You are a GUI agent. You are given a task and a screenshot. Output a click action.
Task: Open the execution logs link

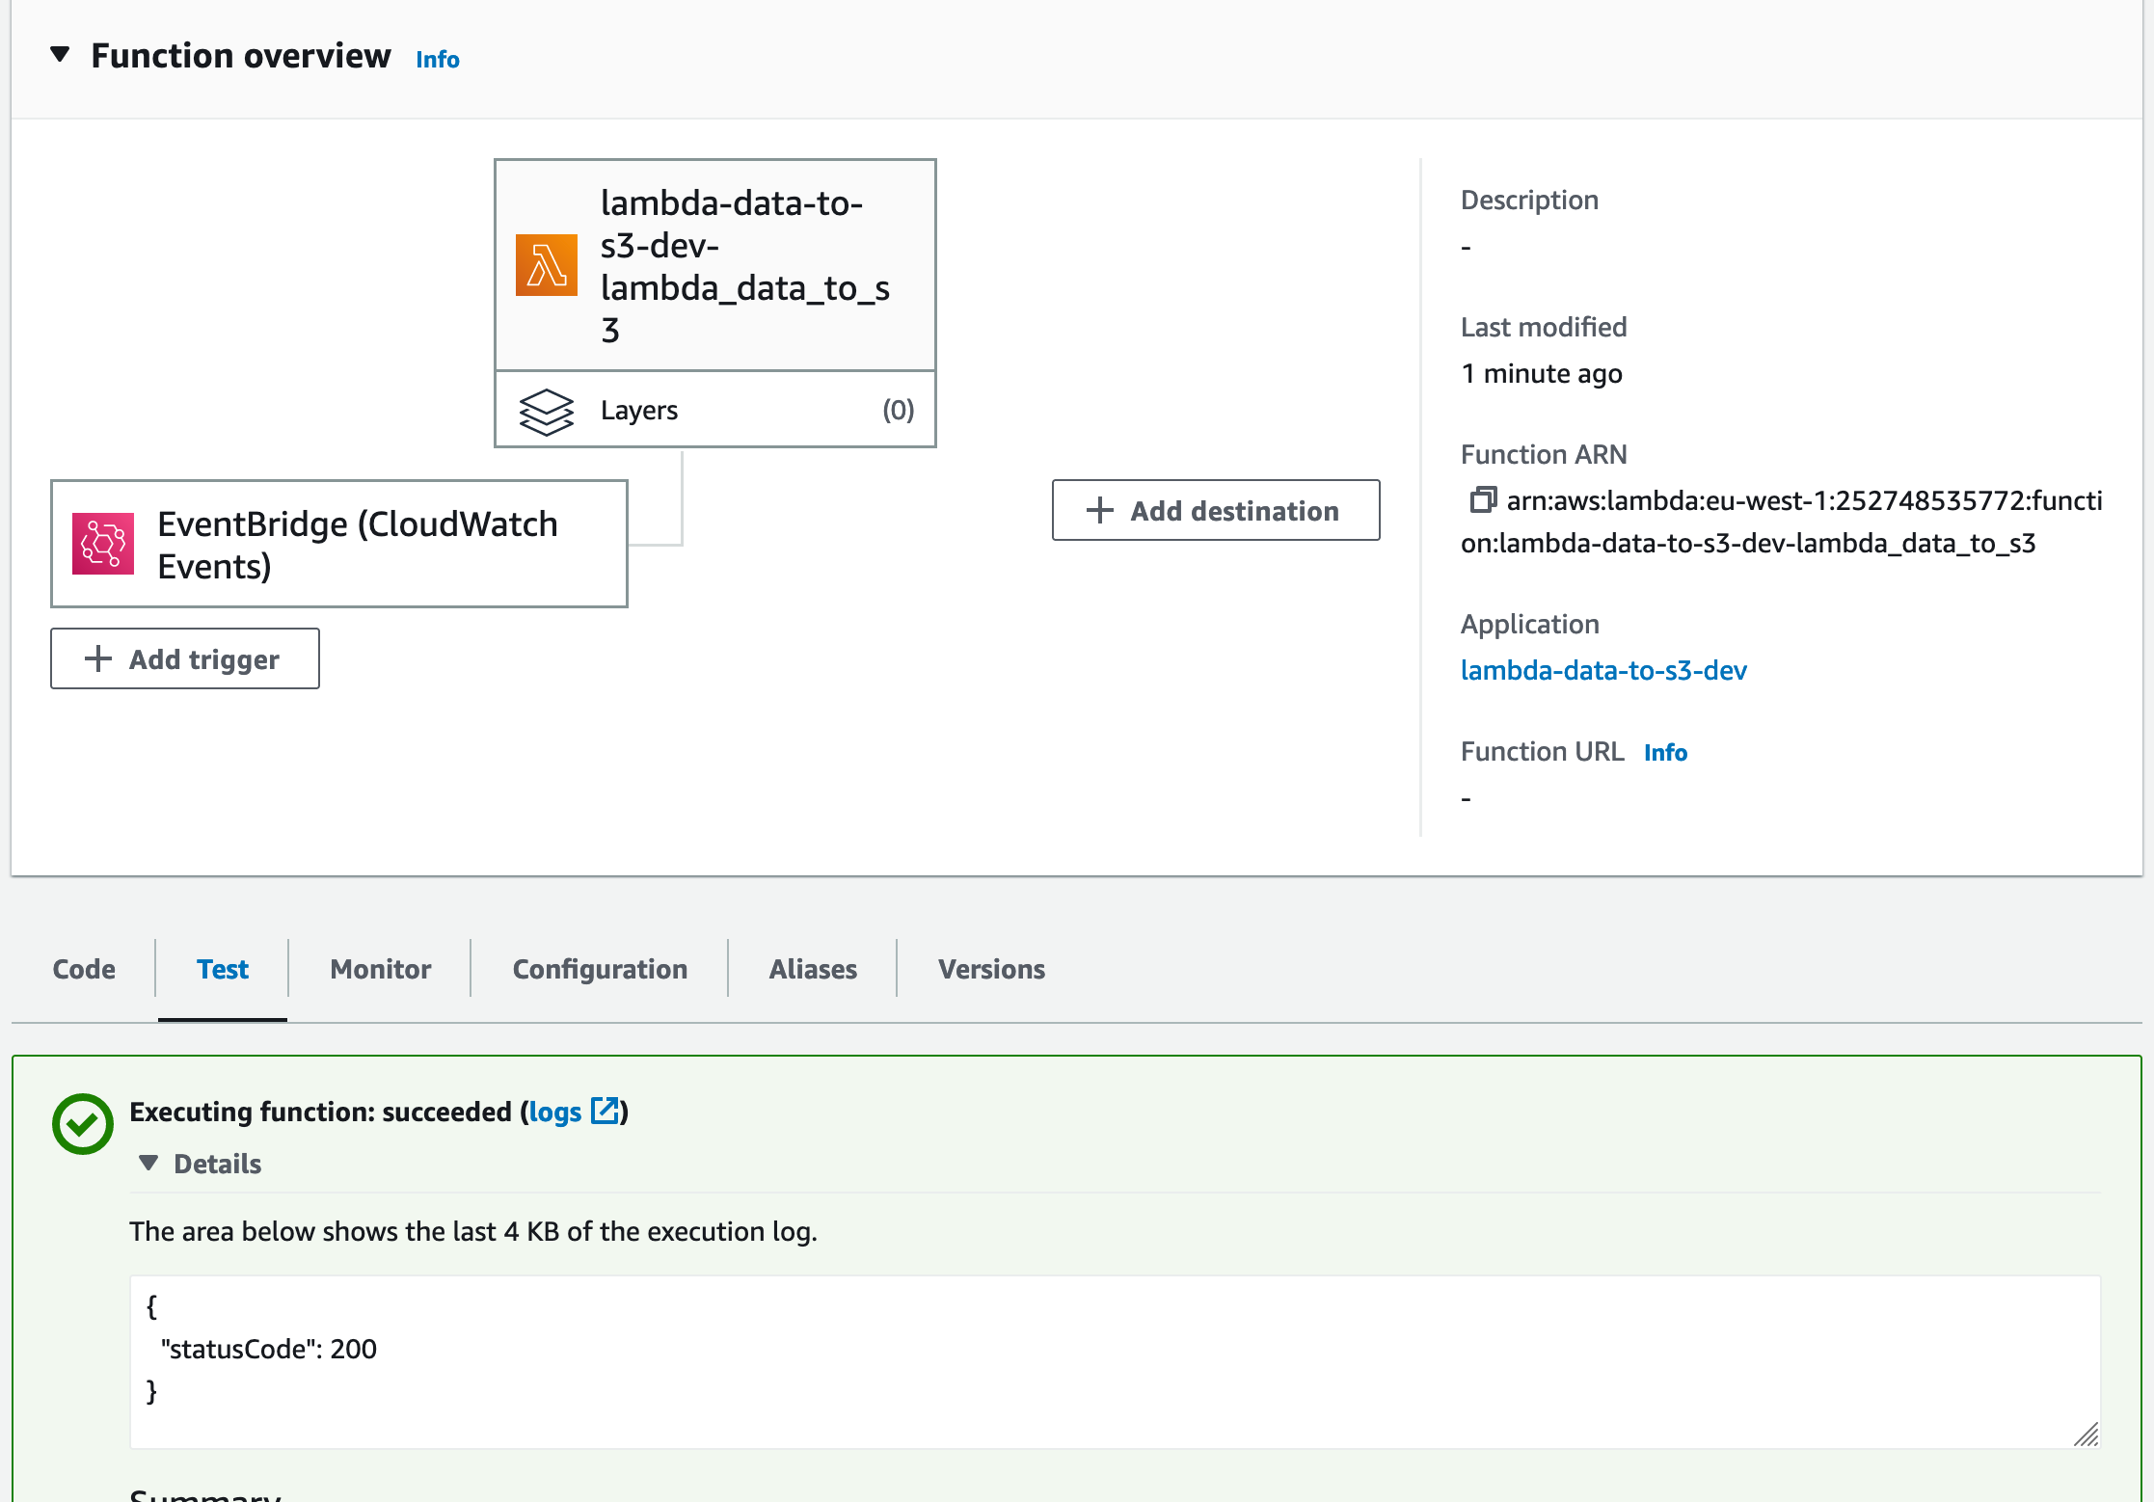pyautogui.click(x=555, y=1112)
